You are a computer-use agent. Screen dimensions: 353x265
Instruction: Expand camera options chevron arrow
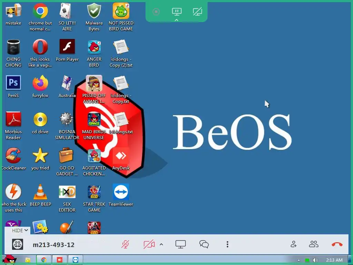tap(161, 244)
